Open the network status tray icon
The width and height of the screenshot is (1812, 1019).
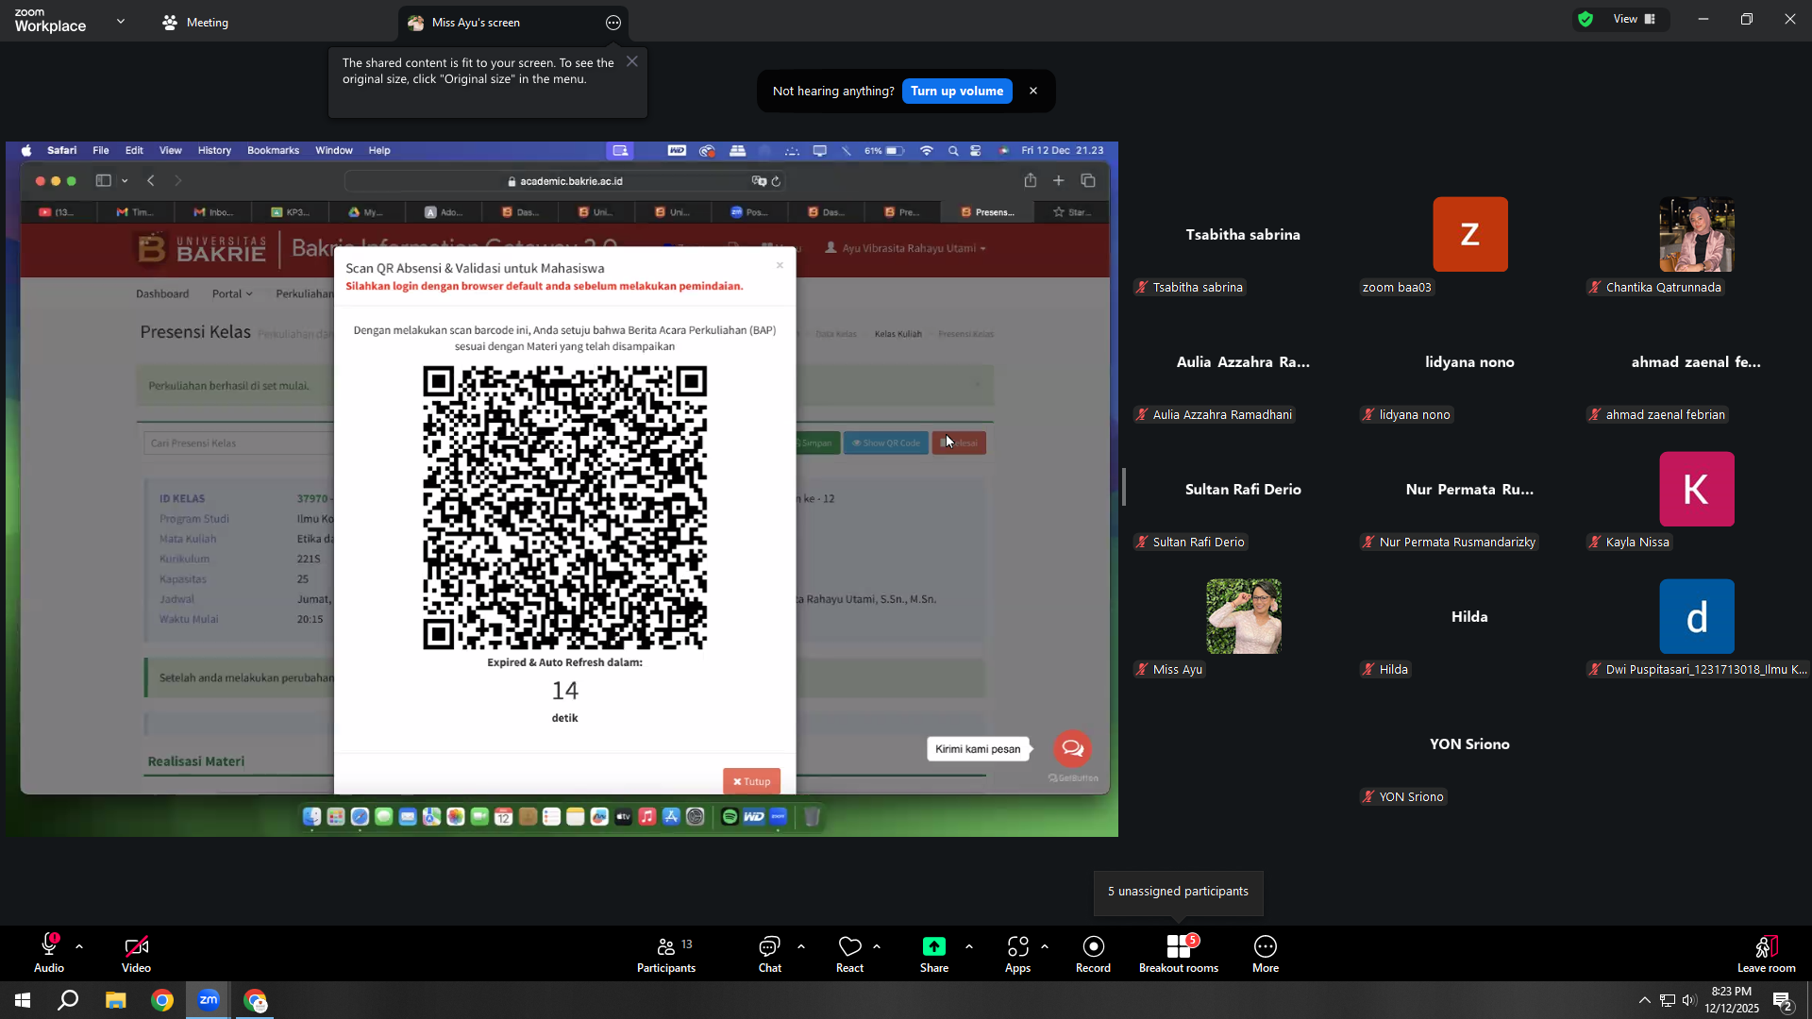pyautogui.click(x=1668, y=1000)
